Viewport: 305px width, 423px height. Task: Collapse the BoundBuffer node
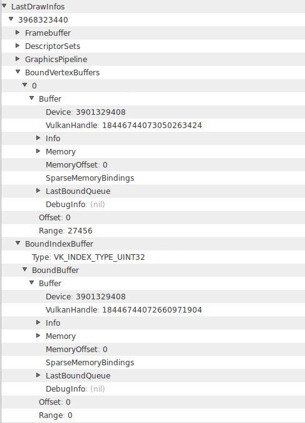point(25,269)
